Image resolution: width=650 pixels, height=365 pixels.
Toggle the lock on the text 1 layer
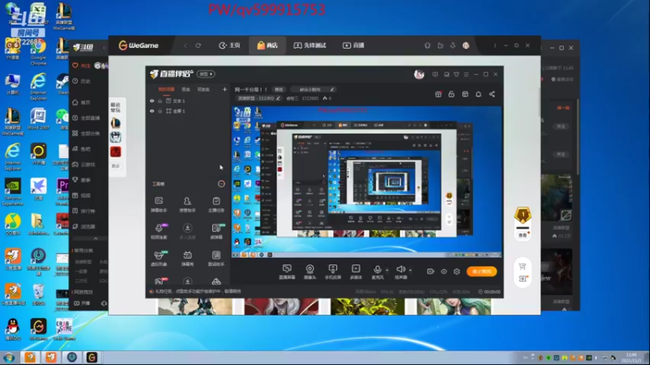point(160,101)
